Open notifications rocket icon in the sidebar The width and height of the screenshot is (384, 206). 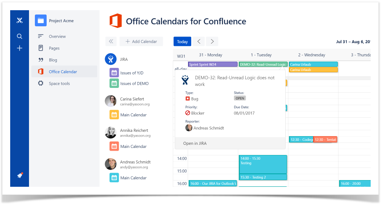(20, 175)
